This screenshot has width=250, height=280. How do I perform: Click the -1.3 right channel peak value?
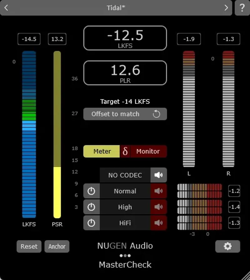(x=228, y=39)
